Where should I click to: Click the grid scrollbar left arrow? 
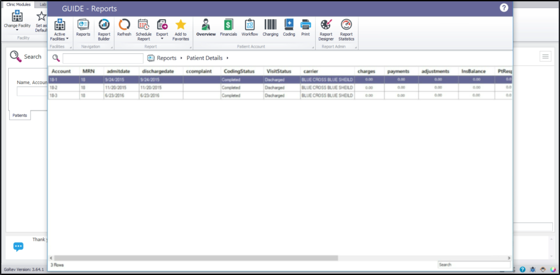click(x=51, y=258)
